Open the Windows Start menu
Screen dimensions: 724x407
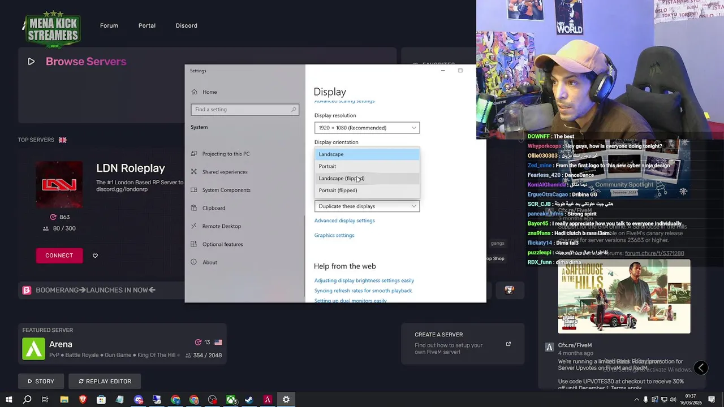coord(8,400)
